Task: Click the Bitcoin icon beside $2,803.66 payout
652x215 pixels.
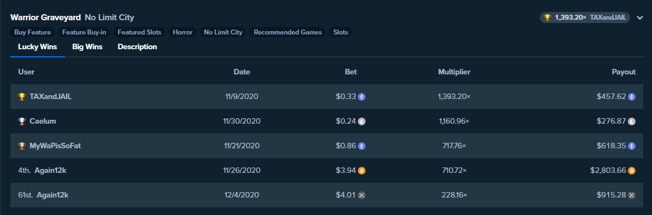Action: pyautogui.click(x=632, y=171)
